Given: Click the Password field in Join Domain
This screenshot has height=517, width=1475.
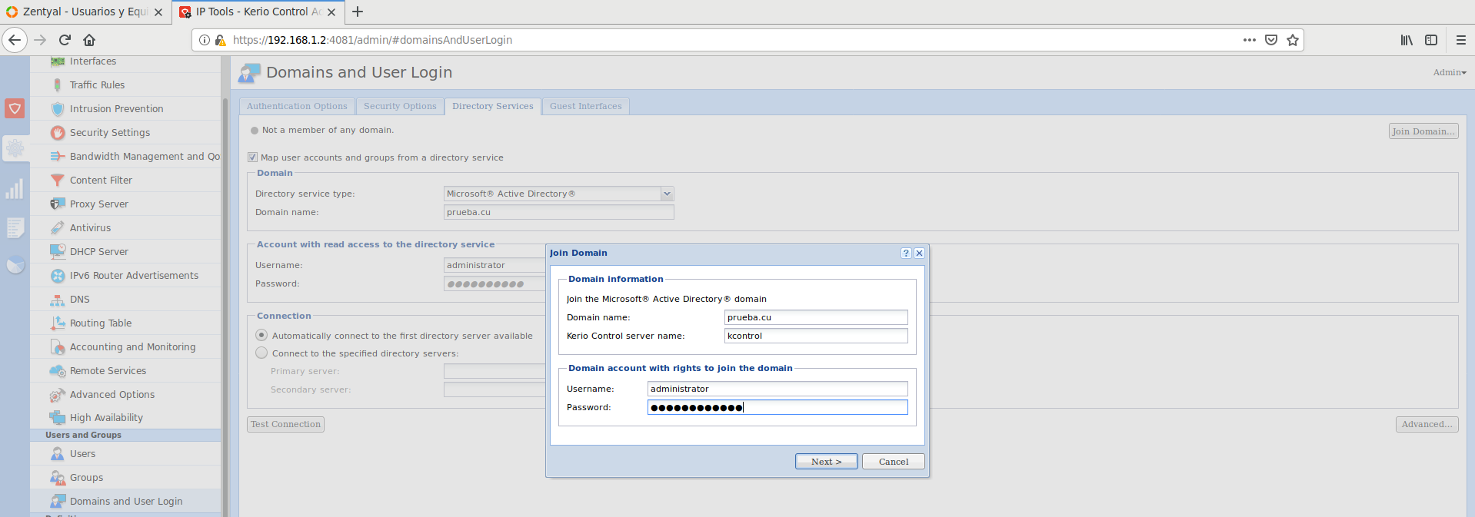Looking at the screenshot, I should [x=777, y=407].
